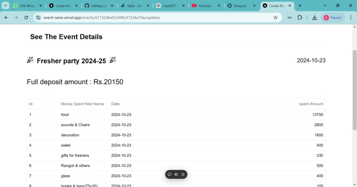
Task: Click the 'food' row name cell
Action: pos(65,114)
